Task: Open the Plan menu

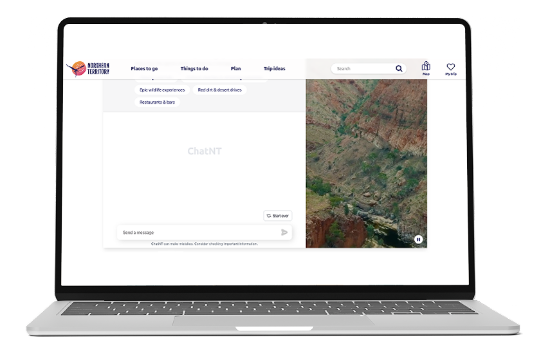Action: (x=235, y=68)
